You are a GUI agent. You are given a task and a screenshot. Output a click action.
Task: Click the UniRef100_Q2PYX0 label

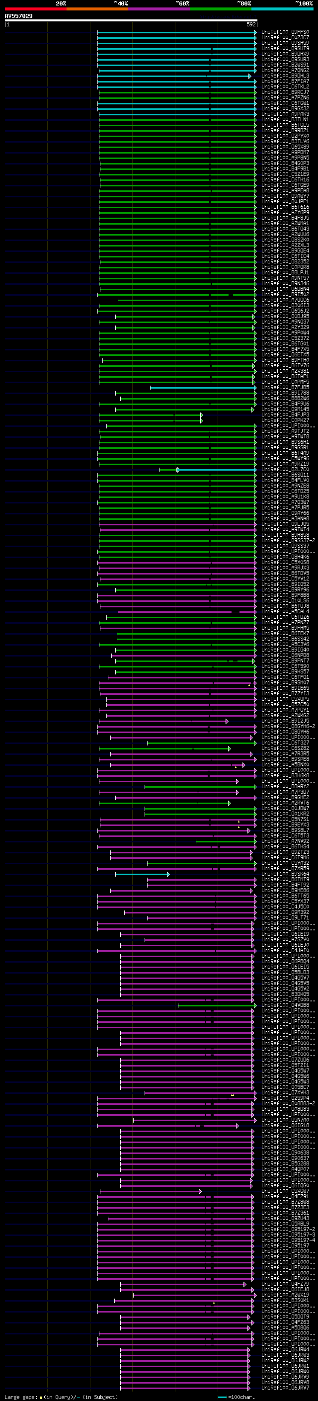click(x=285, y=136)
